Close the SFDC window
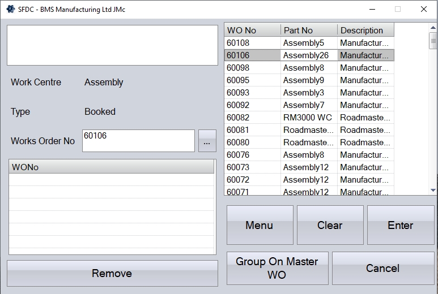 [423, 9]
